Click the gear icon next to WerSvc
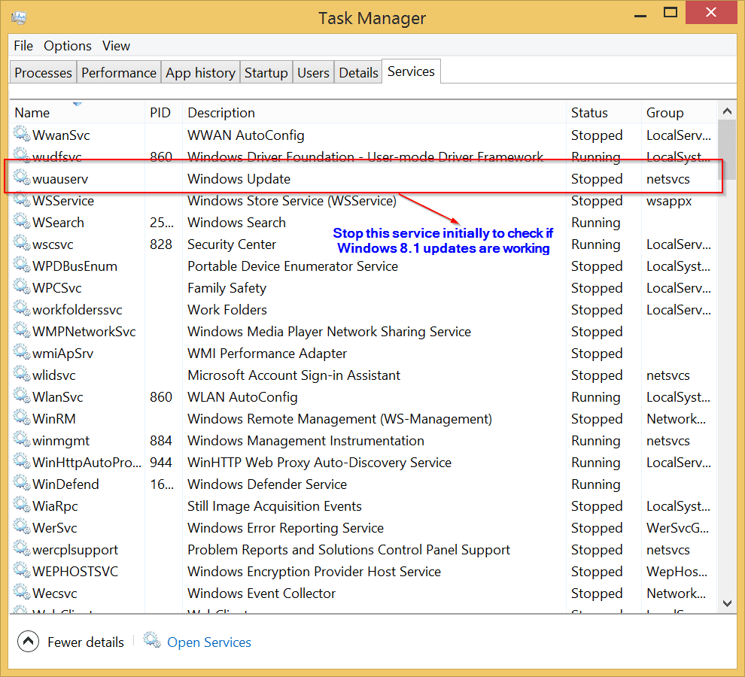This screenshot has width=745, height=677. (x=22, y=528)
